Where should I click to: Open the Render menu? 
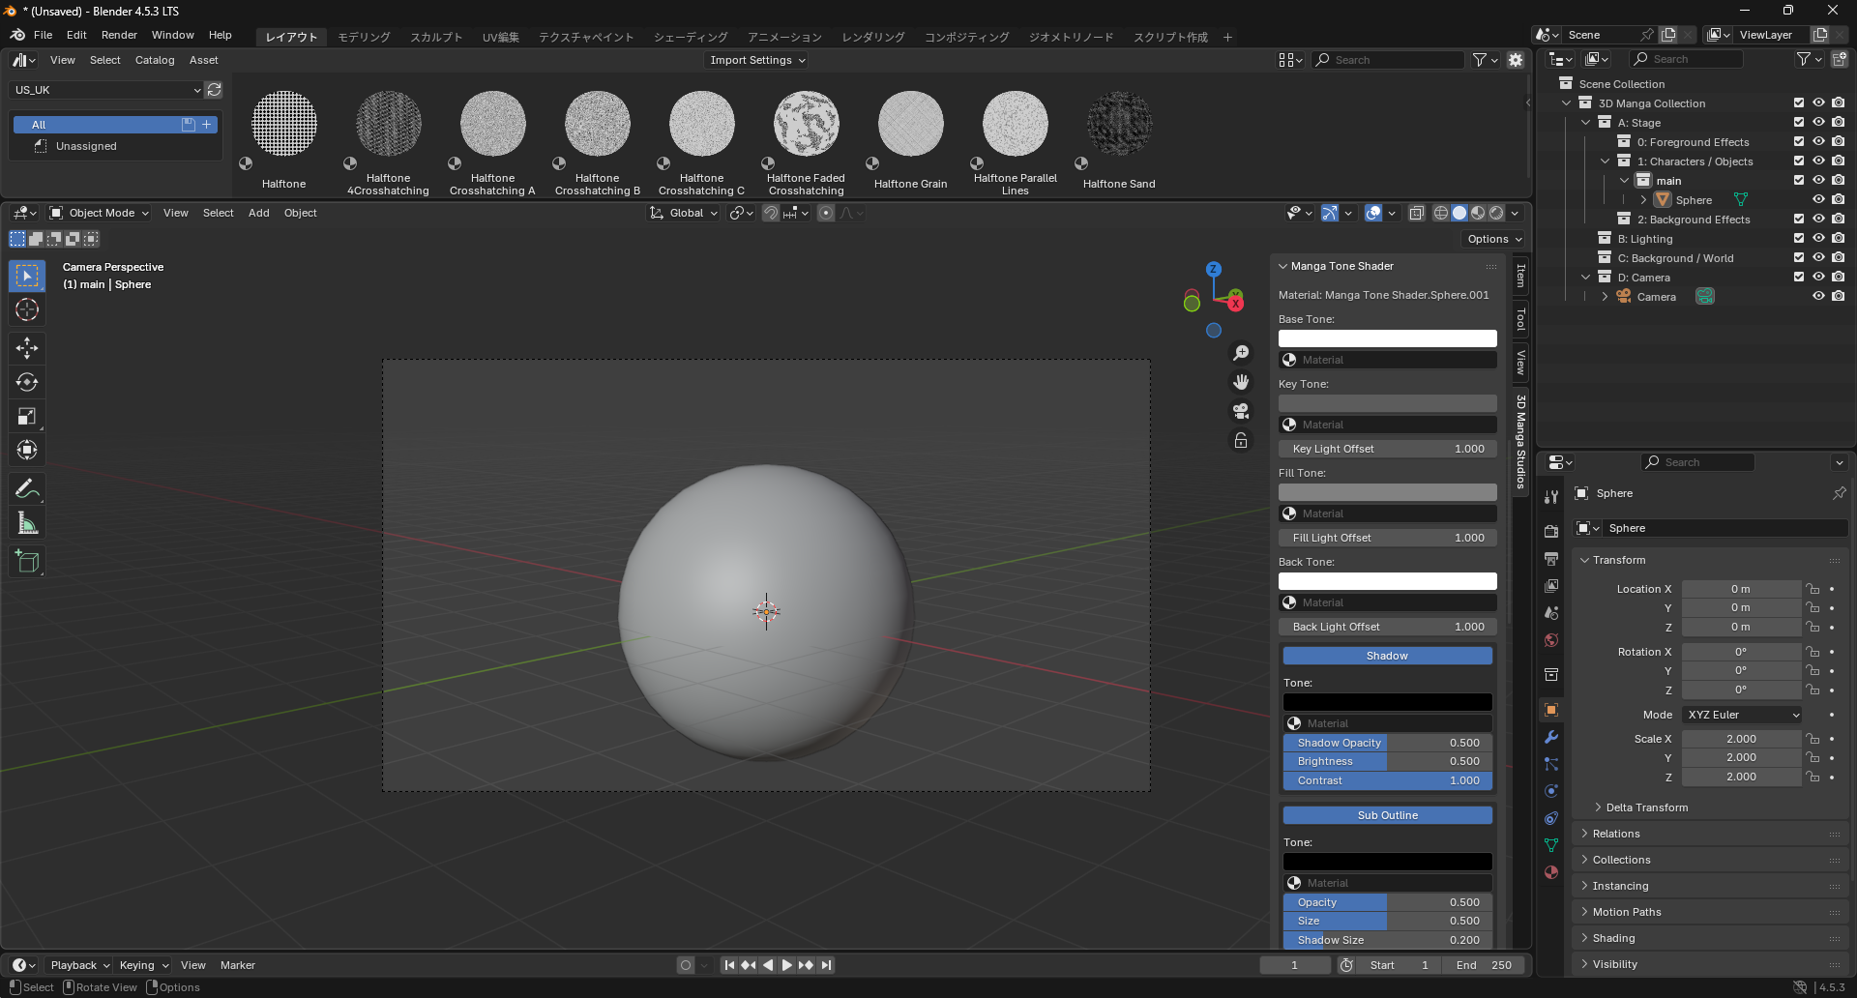pos(119,35)
